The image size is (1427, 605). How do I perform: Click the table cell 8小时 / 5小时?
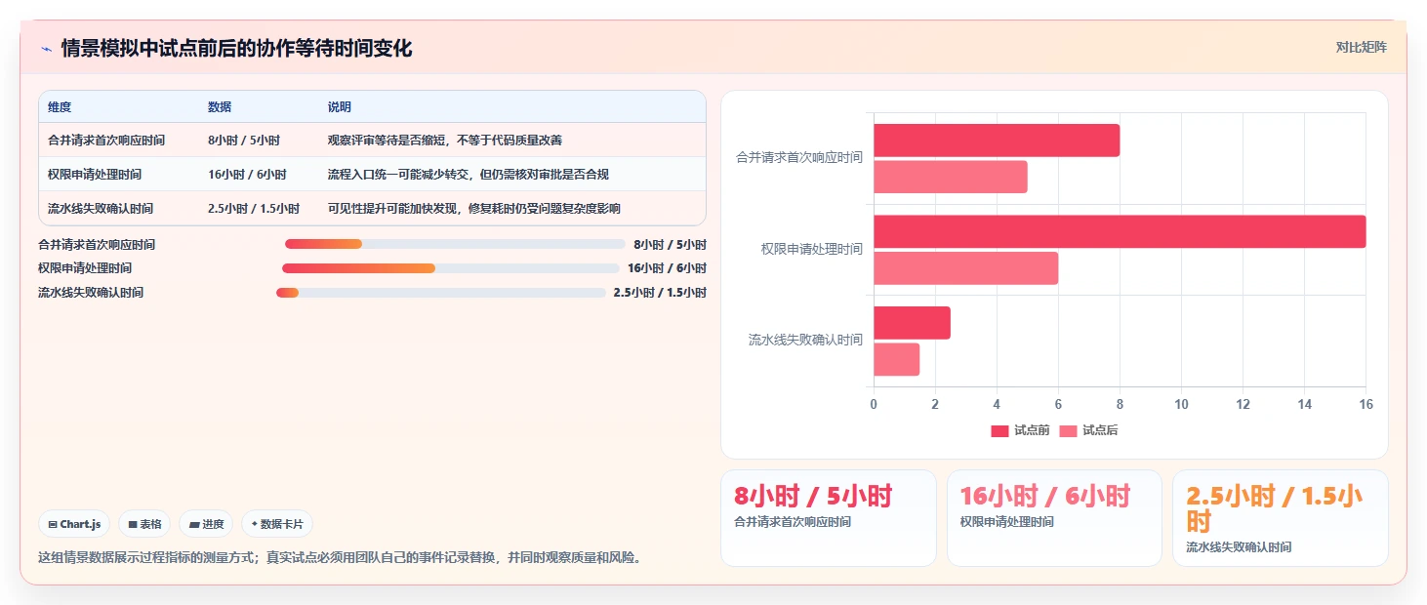pos(244,141)
